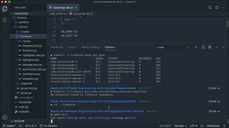This screenshot has width=229, height=128.
Task: Split the terminal panel
Action: [203, 47]
